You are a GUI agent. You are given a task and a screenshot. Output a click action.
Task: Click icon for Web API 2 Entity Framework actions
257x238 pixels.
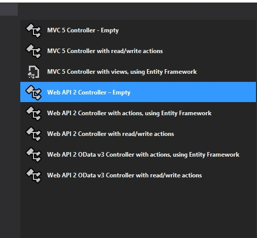click(33, 113)
